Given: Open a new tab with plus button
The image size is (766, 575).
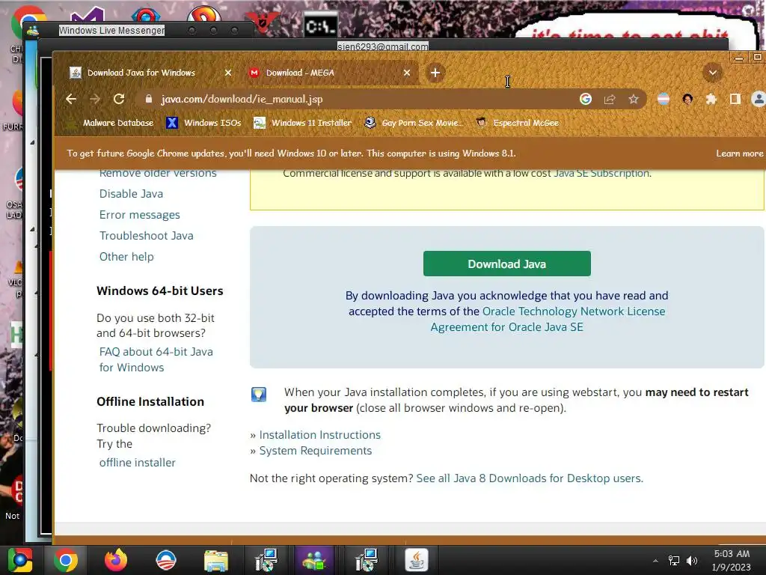Looking at the screenshot, I should (435, 73).
